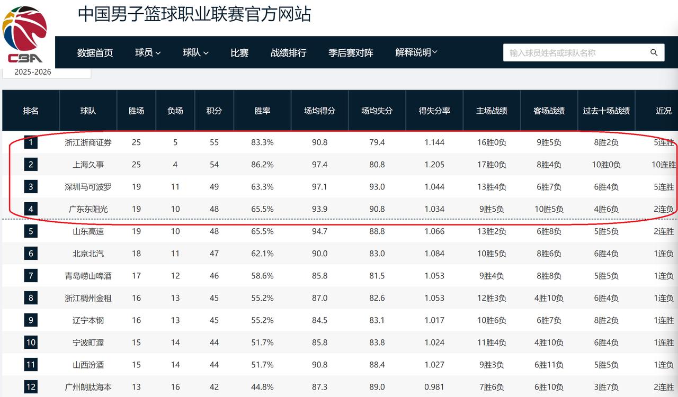The height and width of the screenshot is (397, 678).
Task: Click the 主场战绩 column header
Action: (492, 111)
